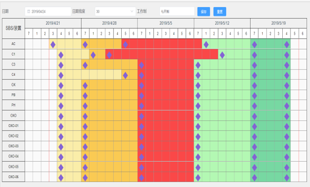
Task: Select the C1 row diamond starting the light green bar
Action: [222, 55]
